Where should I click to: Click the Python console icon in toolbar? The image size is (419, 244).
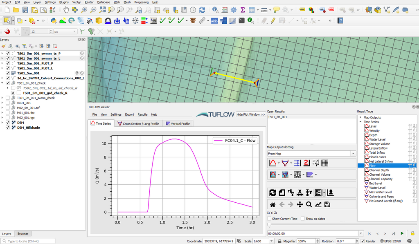pyautogui.click(x=54, y=20)
